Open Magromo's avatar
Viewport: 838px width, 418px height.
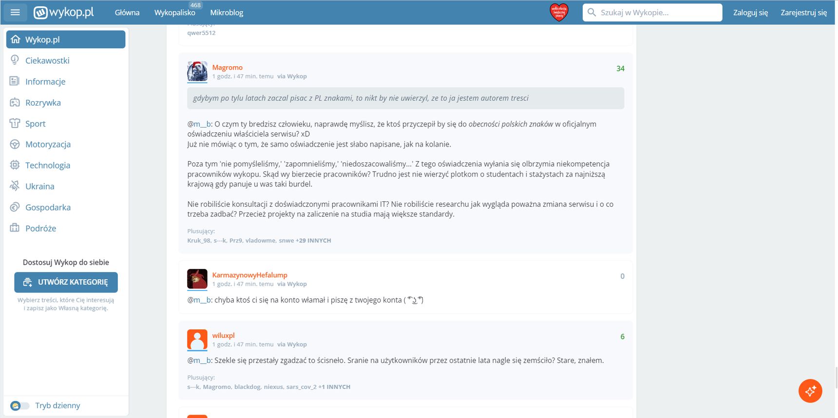pyautogui.click(x=197, y=72)
